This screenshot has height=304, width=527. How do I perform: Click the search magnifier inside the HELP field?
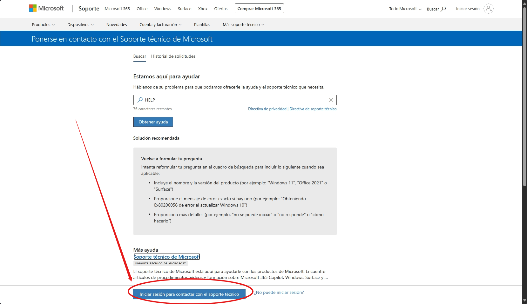point(140,100)
